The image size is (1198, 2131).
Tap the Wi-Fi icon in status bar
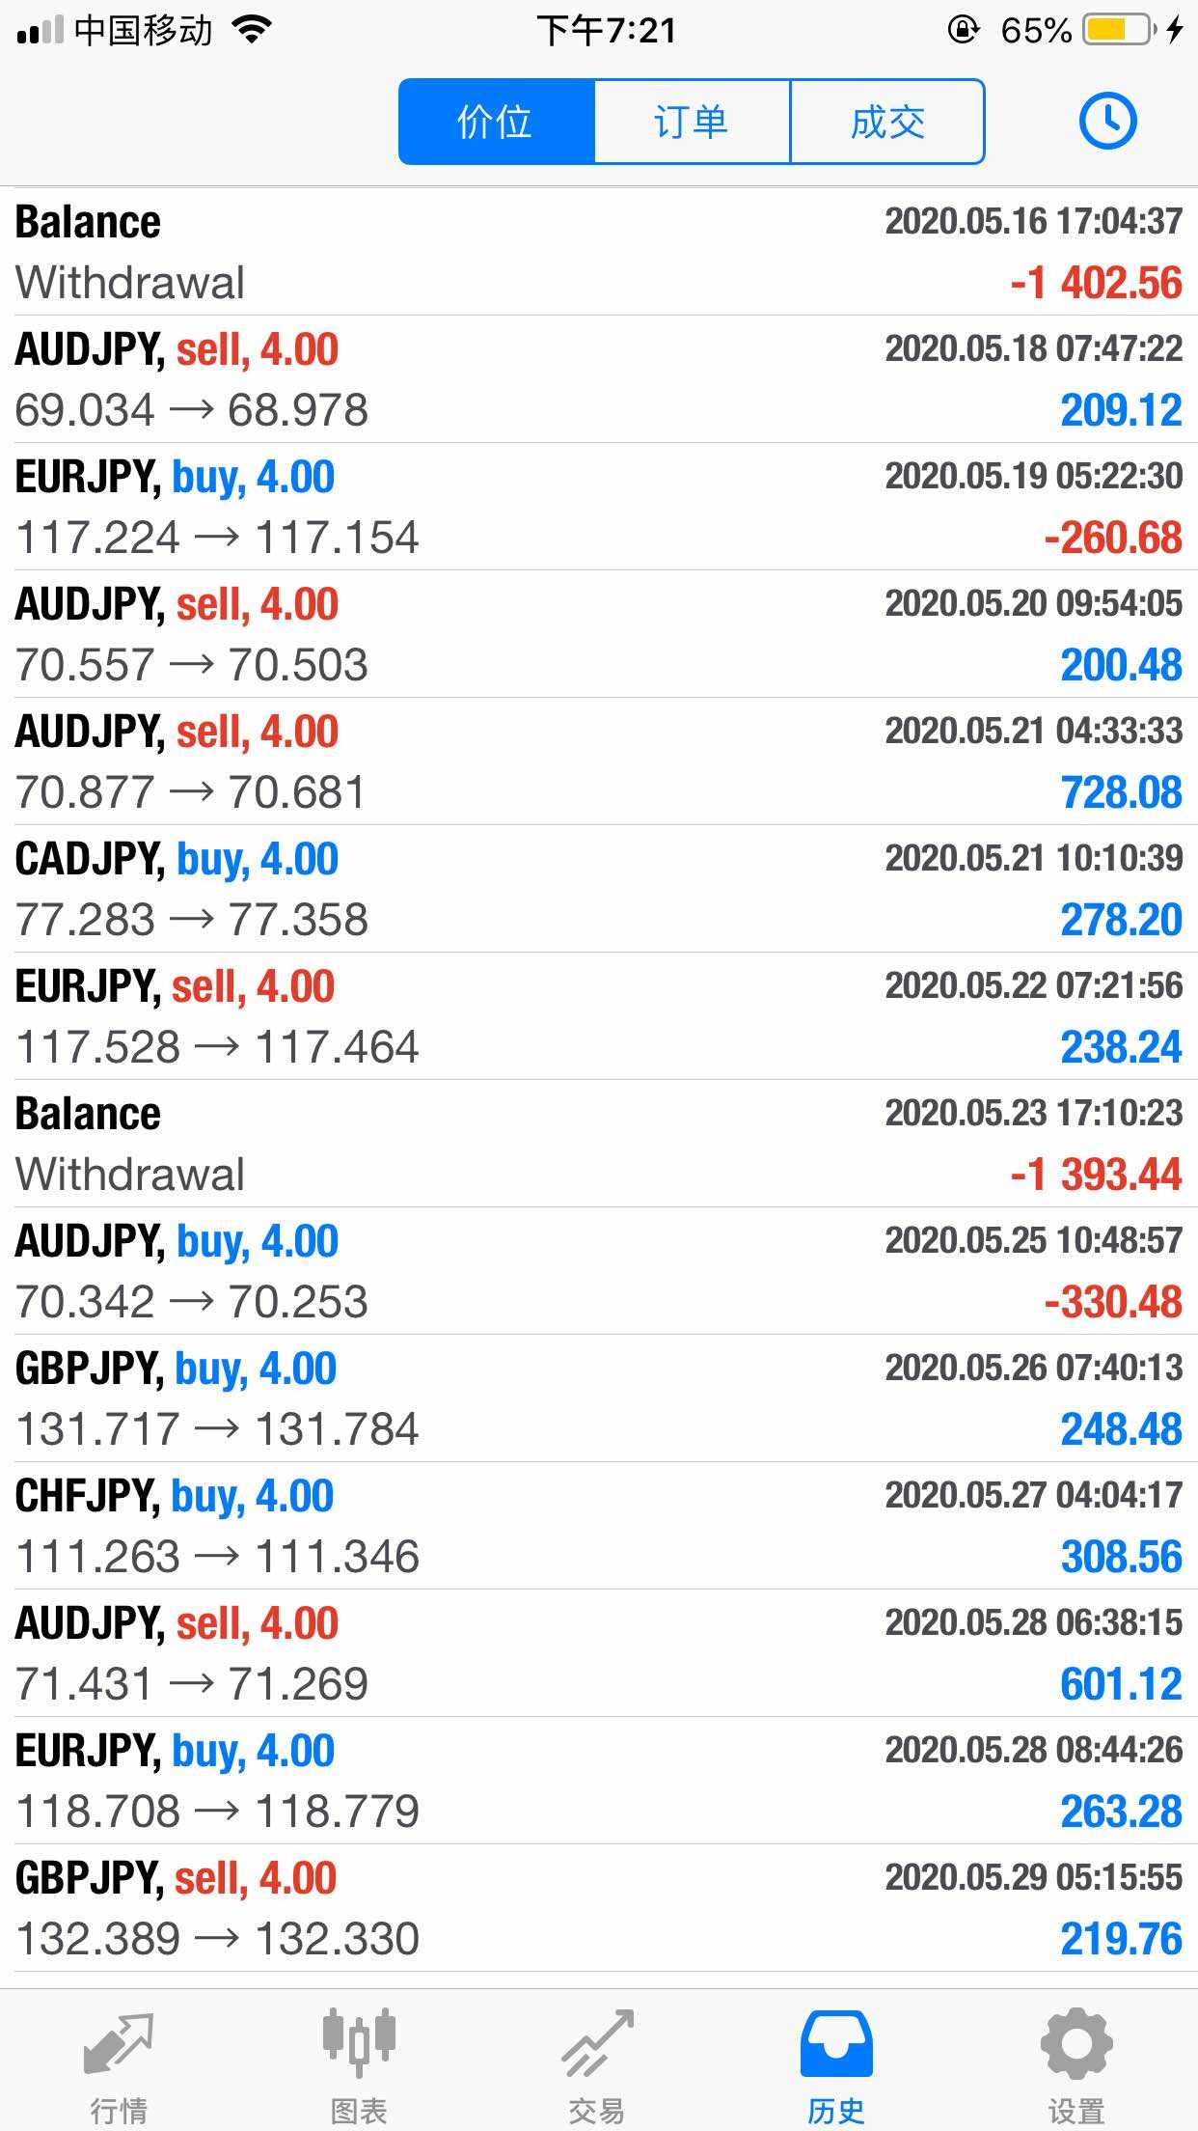[x=252, y=30]
